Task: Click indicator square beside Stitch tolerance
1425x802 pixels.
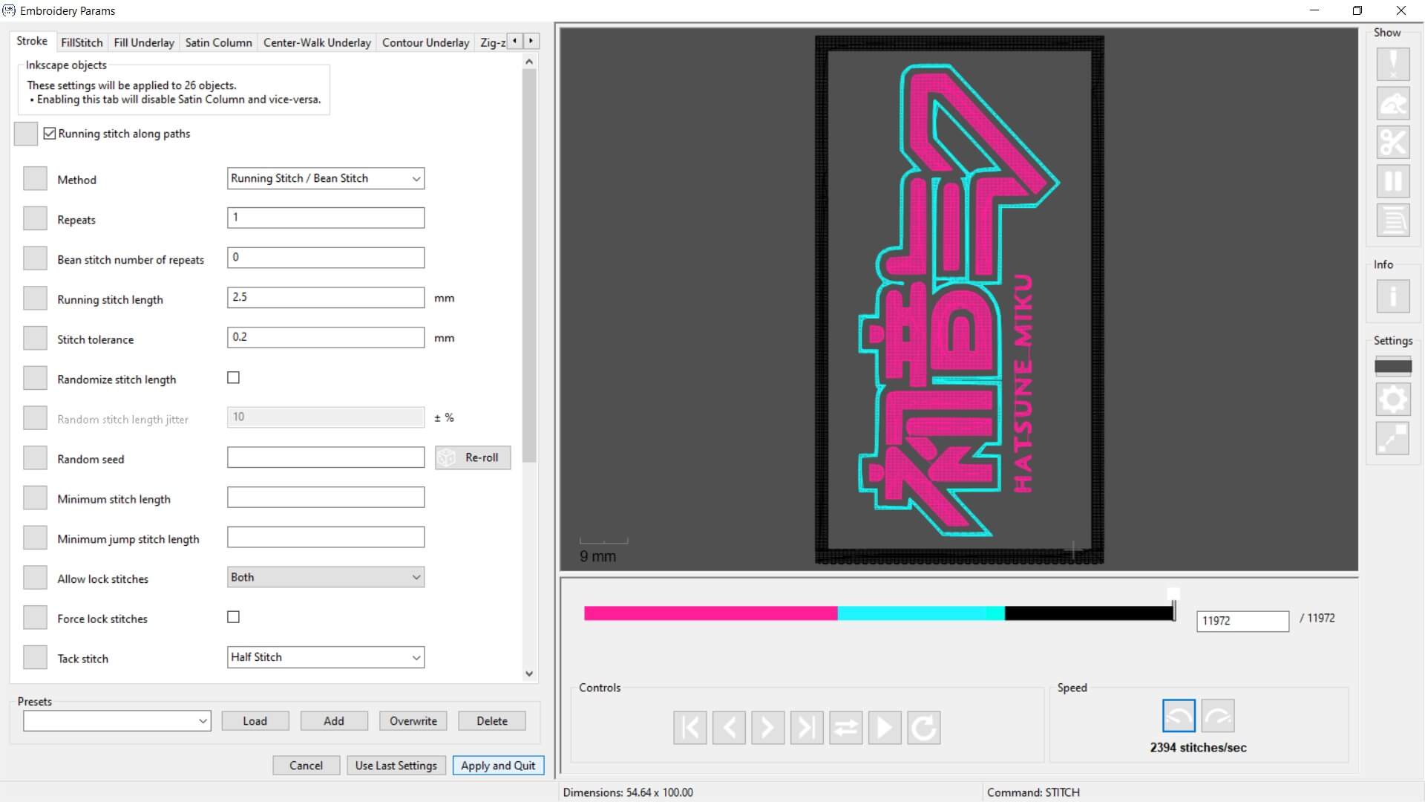Action: (x=35, y=339)
